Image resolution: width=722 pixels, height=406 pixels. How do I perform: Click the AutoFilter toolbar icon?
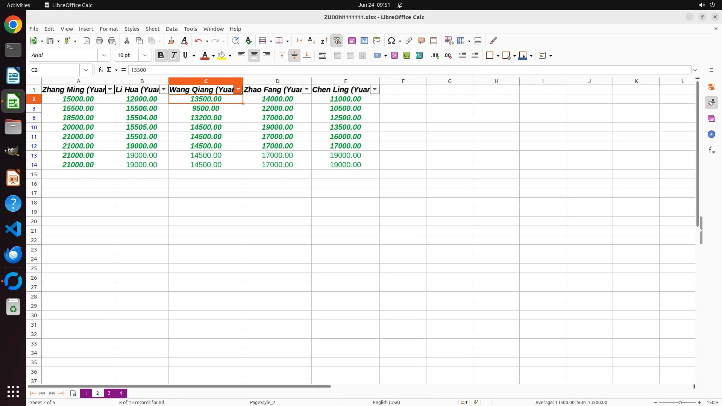click(x=337, y=41)
